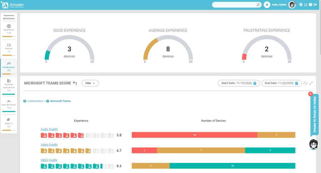Click the Frustrating Experience gauge
321x173 pixels.
click(266, 47)
